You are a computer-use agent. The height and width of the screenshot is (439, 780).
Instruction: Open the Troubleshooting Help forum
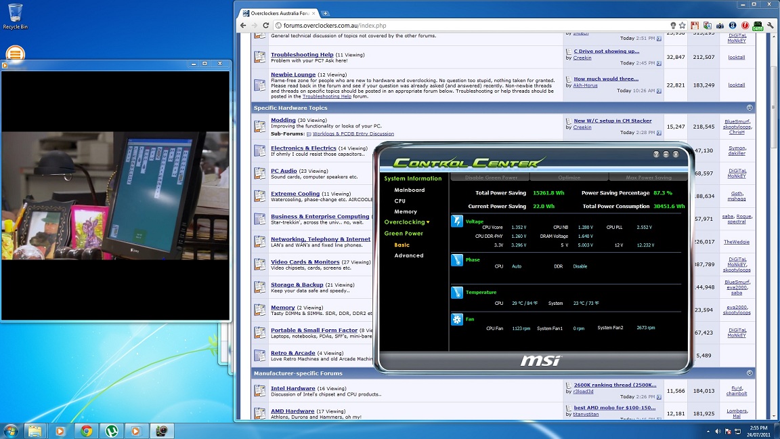click(302, 54)
